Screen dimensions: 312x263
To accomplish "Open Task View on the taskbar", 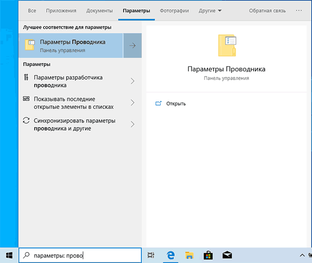I will point(151,255).
